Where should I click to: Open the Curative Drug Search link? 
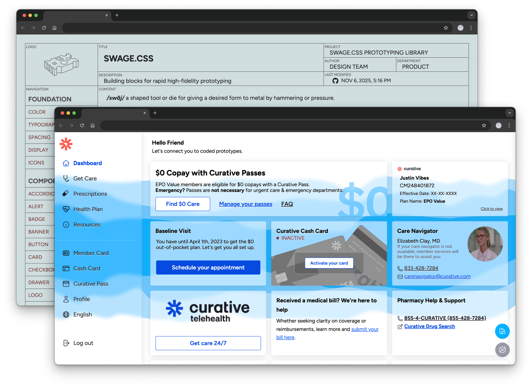point(429,326)
